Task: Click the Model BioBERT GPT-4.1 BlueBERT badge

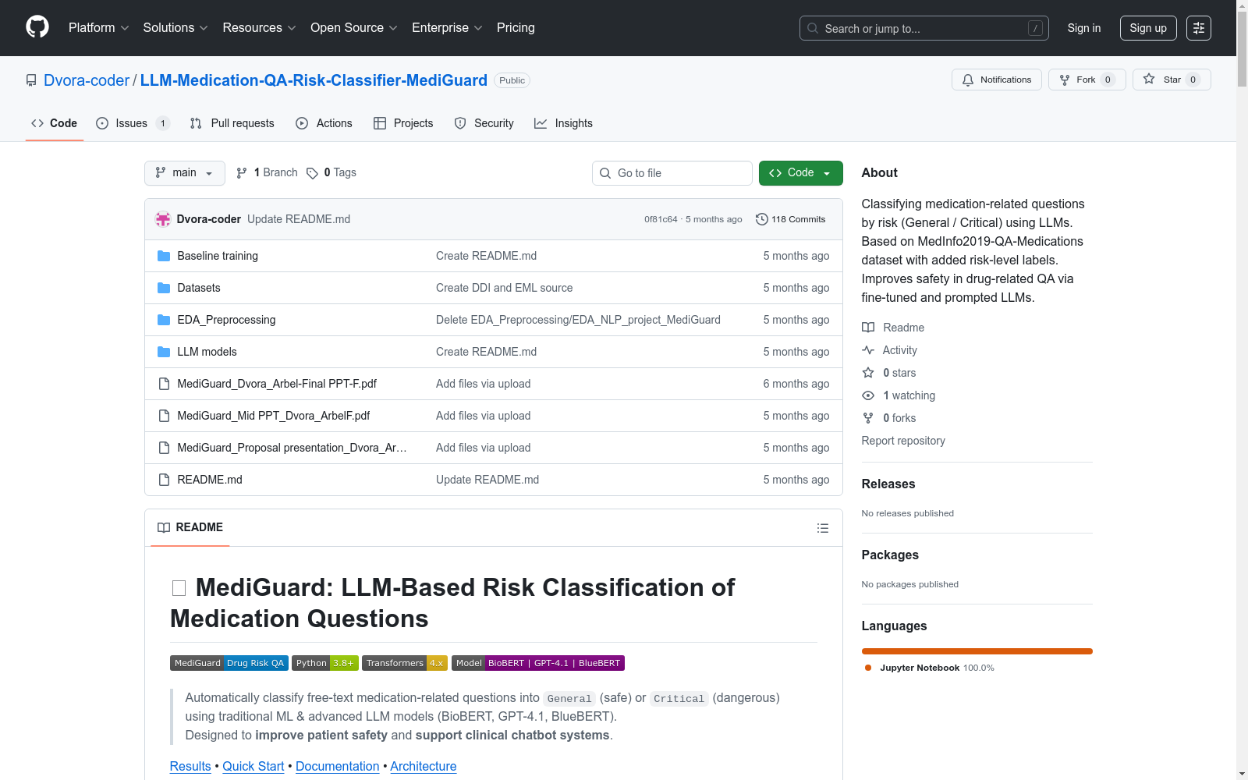Action: (x=538, y=663)
